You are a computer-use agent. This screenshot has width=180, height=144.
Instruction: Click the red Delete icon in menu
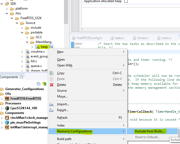tap(51, 85)
